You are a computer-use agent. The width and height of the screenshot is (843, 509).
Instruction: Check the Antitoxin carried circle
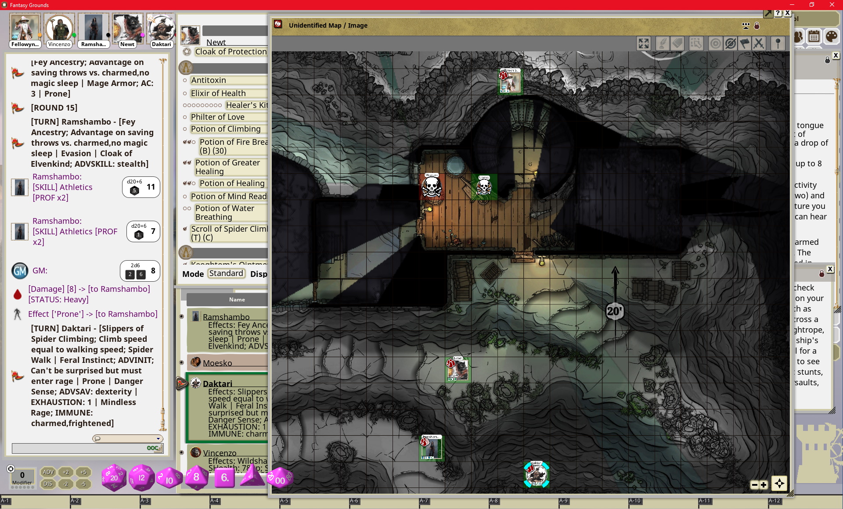pyautogui.click(x=185, y=80)
